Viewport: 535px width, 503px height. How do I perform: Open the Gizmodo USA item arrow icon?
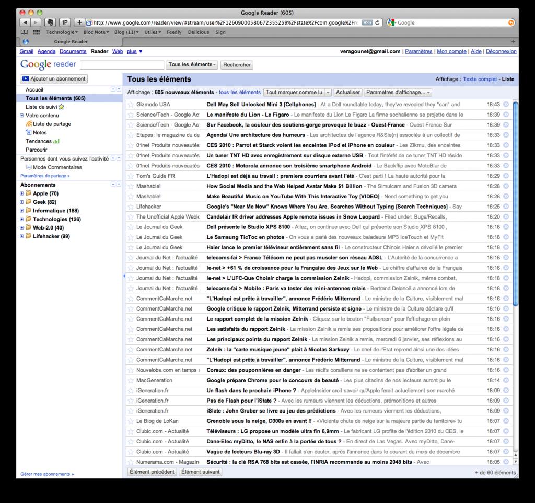(x=506, y=104)
